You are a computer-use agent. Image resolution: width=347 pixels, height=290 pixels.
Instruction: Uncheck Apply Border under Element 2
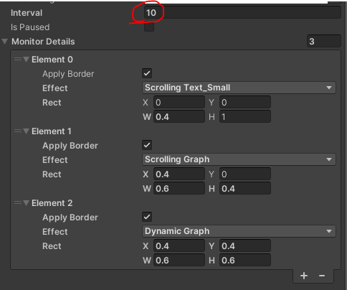coord(147,217)
